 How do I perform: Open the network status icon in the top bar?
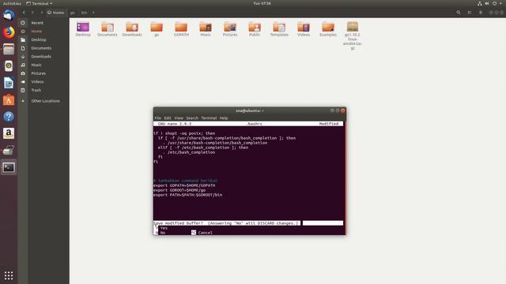[480, 3]
